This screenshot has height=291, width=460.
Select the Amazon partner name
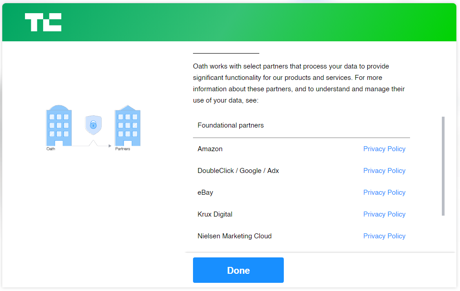(210, 149)
